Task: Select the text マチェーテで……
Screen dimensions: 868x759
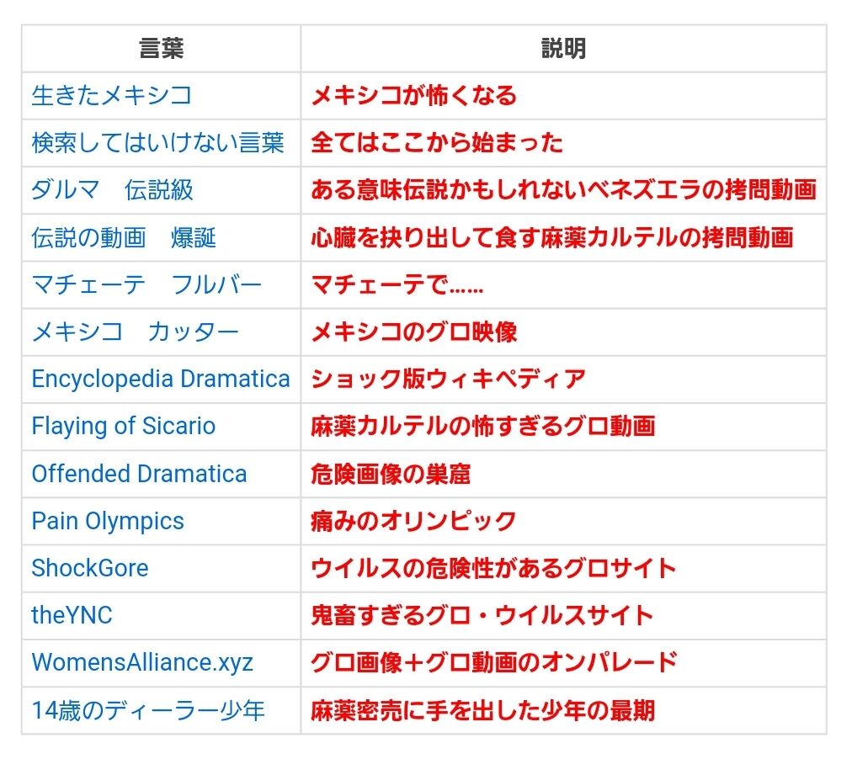Action: (x=397, y=285)
